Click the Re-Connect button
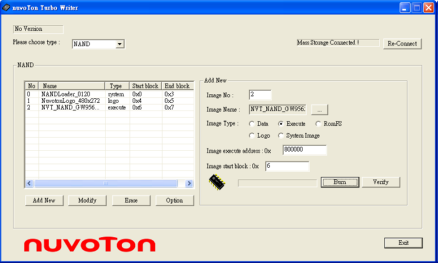This screenshot has width=438, height=263. pos(402,43)
